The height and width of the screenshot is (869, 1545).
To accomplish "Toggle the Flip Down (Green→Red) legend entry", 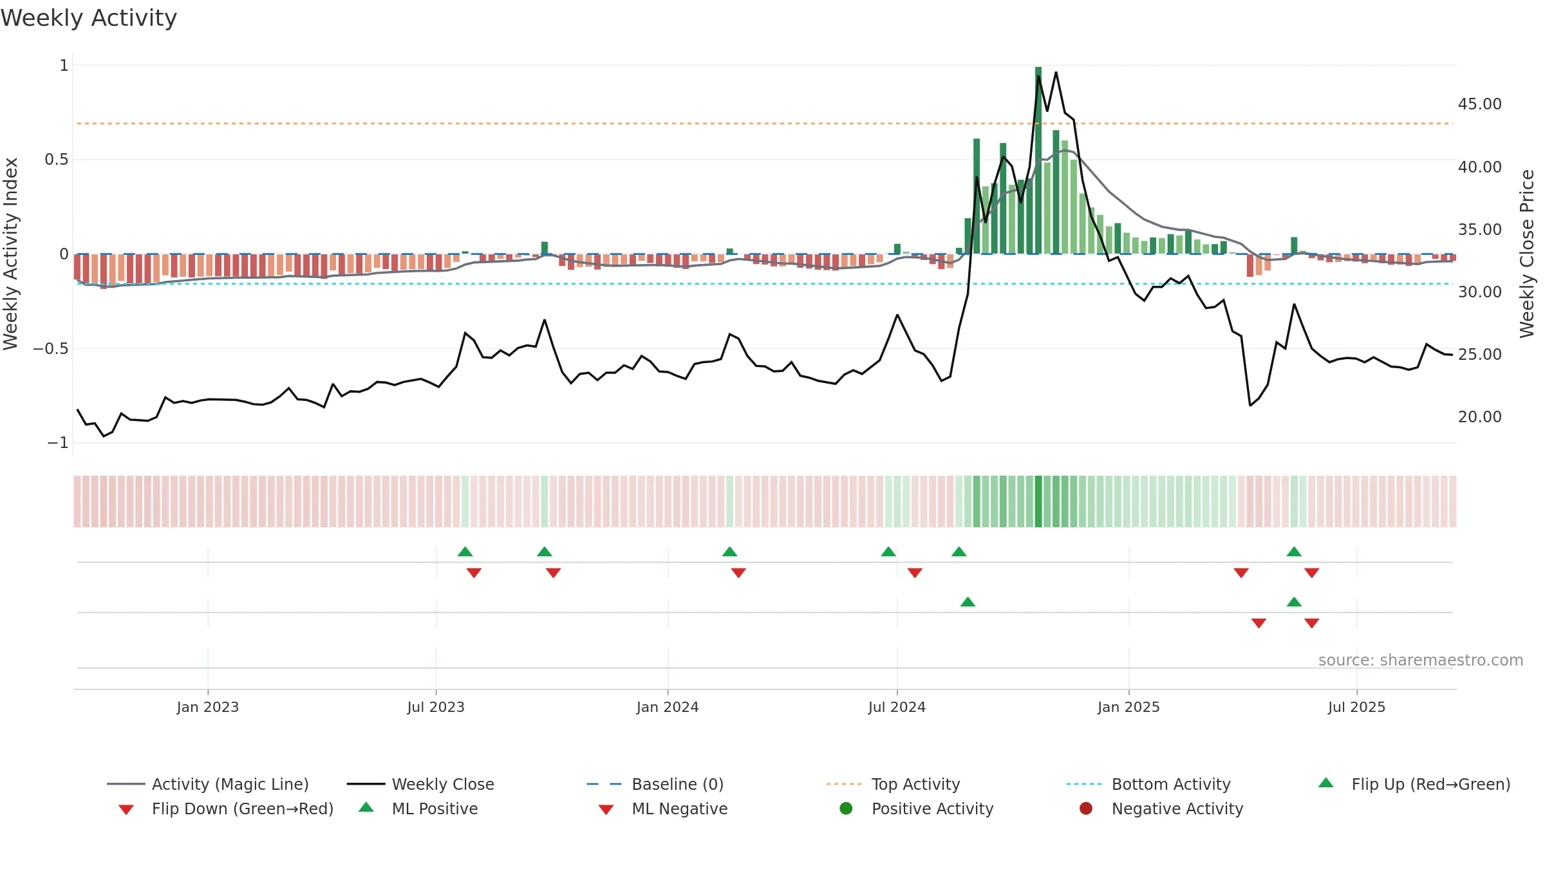I will (x=226, y=808).
